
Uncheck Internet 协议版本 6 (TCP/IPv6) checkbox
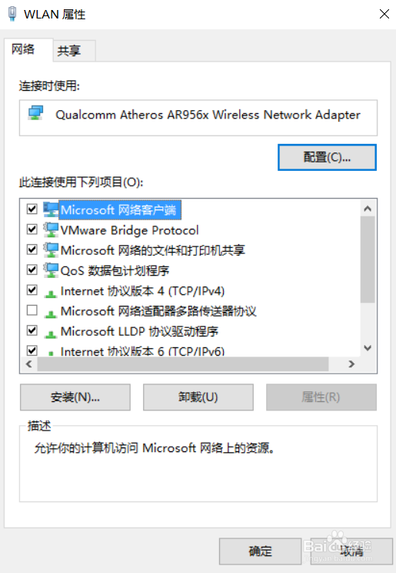32,350
